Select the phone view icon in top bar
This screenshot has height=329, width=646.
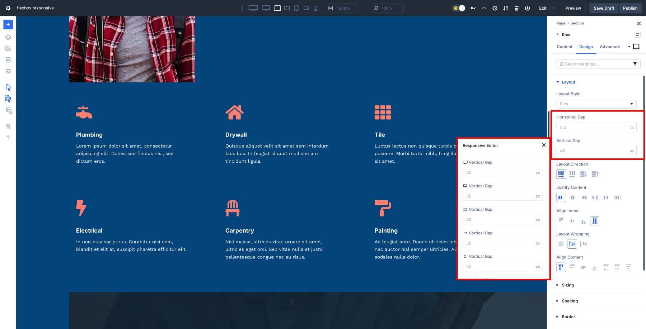(315, 8)
